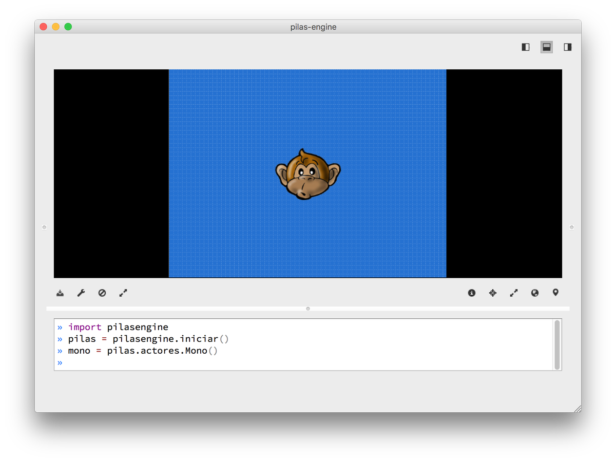The width and height of the screenshot is (616, 462).
Task: Click the line 'pilas = pilasengine.iniciar()'
Action: pyautogui.click(x=148, y=339)
